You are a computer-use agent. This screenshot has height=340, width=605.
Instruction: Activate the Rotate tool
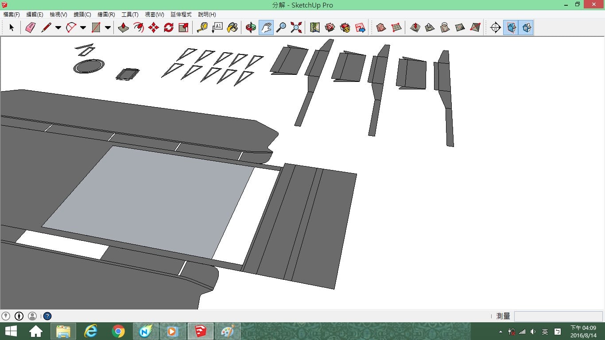[169, 27]
